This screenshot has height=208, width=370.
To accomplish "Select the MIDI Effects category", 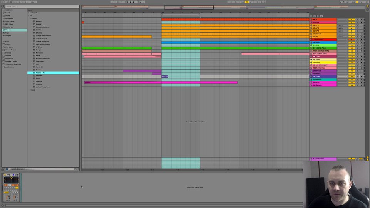I will [x=9, y=24].
